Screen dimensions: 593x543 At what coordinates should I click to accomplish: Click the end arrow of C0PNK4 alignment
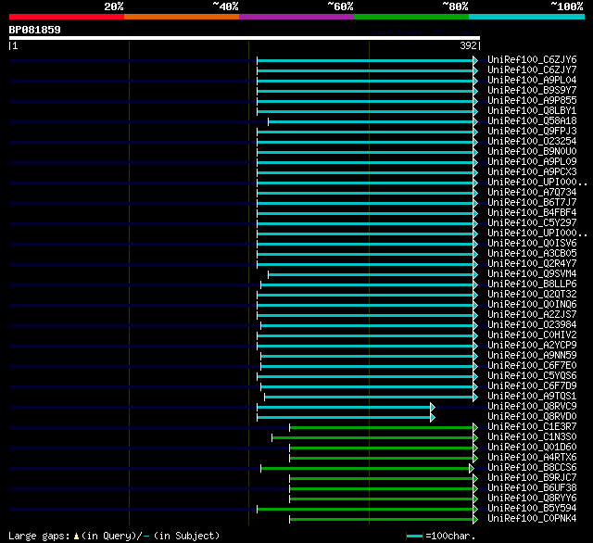point(475,520)
